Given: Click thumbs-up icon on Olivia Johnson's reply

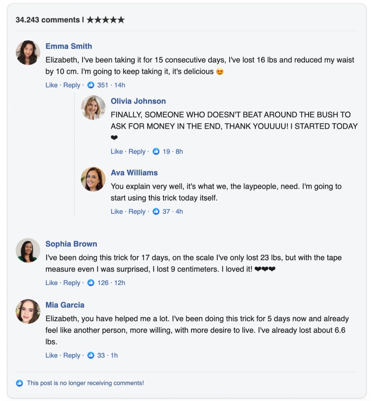Looking at the screenshot, I should click(x=156, y=152).
